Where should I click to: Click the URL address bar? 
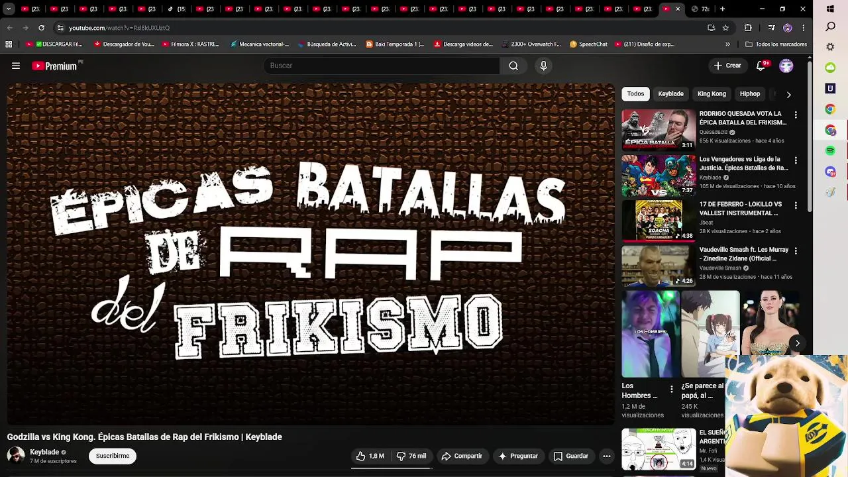[x=378, y=28]
